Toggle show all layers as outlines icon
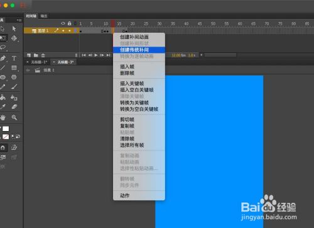Image resolution: width=314 pixels, height=228 pixels. click(x=75, y=23)
